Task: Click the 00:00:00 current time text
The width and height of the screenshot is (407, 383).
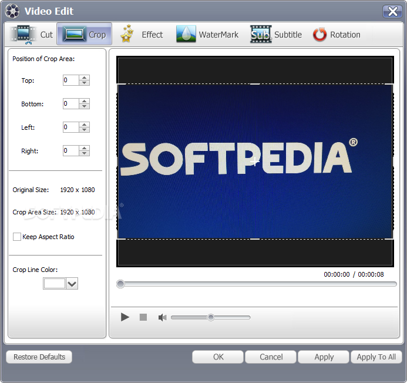Action: [337, 274]
